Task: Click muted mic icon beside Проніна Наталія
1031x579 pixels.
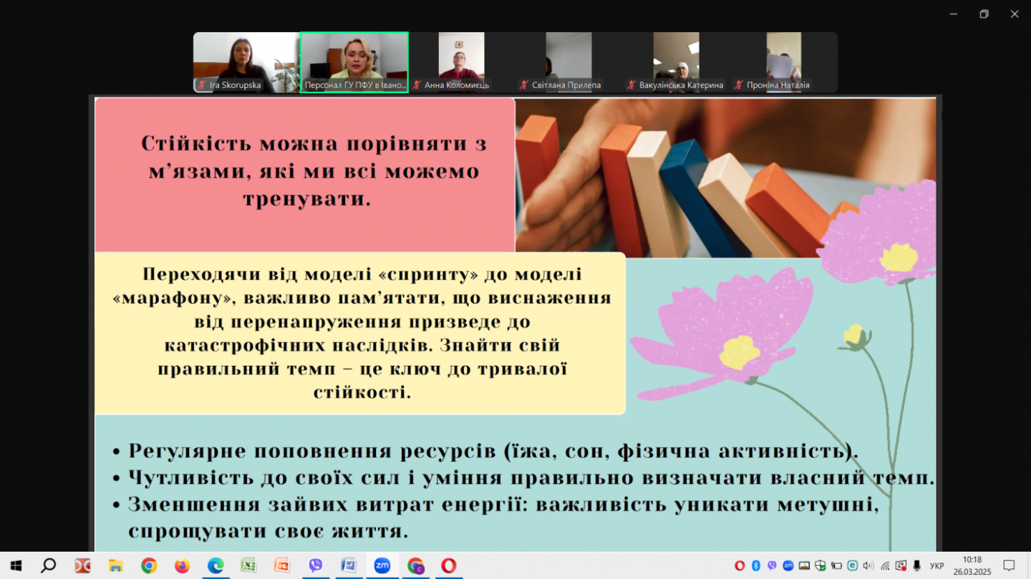Action: click(x=740, y=85)
